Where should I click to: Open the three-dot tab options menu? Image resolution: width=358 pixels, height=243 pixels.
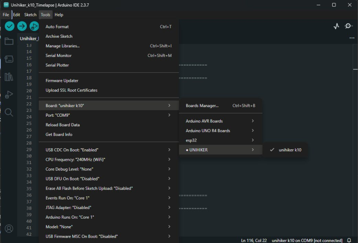(x=352, y=38)
